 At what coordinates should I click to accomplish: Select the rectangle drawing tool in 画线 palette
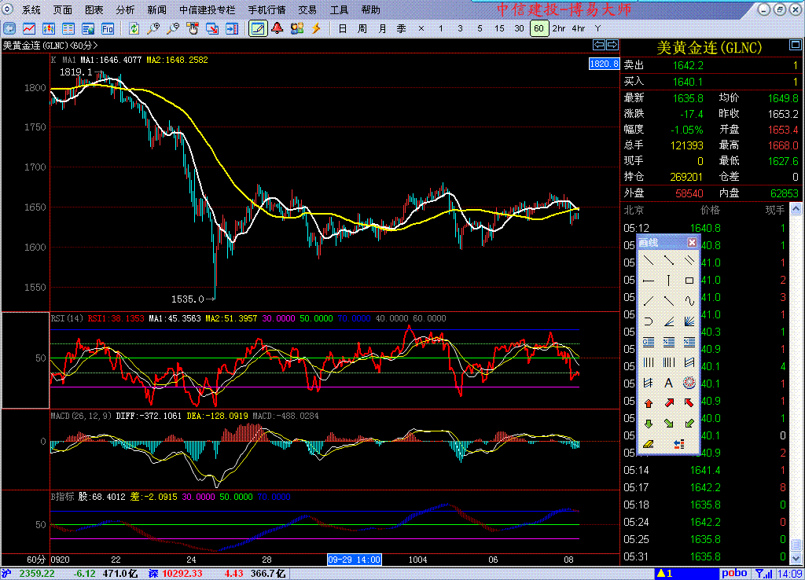coord(689,281)
